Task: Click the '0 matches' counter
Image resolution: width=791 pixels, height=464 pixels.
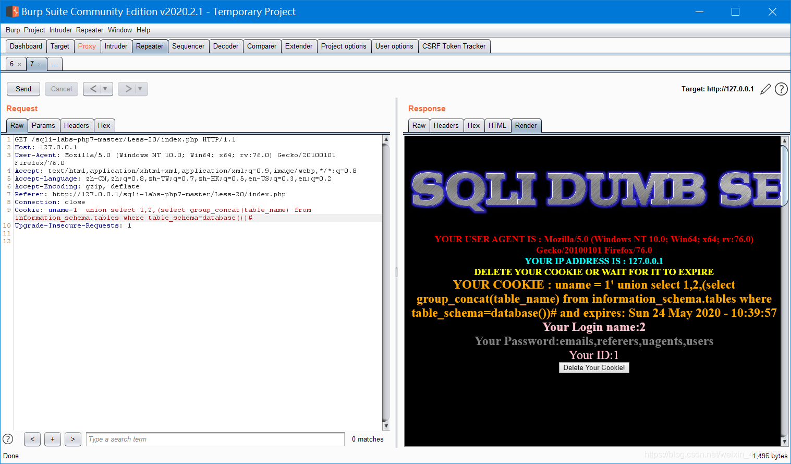Action: [368, 439]
